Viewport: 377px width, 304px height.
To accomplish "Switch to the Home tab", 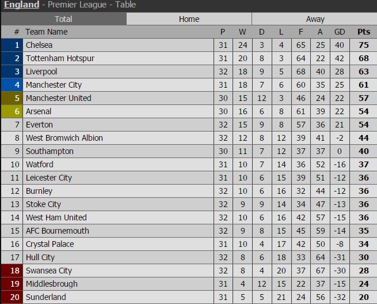I will click(189, 19).
